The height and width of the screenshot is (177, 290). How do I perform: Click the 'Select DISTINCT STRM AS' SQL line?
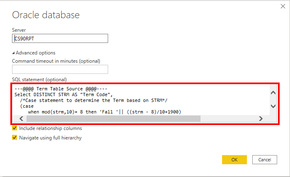point(64,94)
